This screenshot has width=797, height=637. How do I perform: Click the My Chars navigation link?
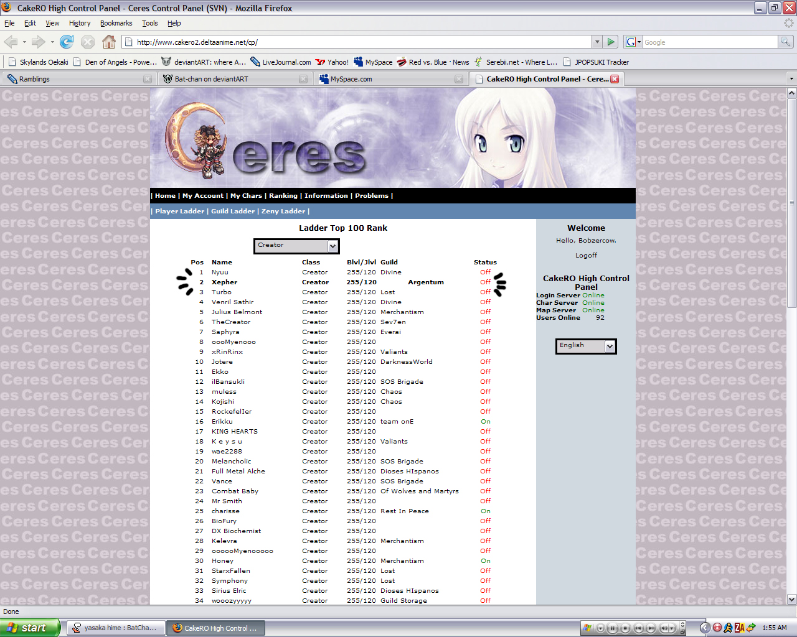click(246, 196)
